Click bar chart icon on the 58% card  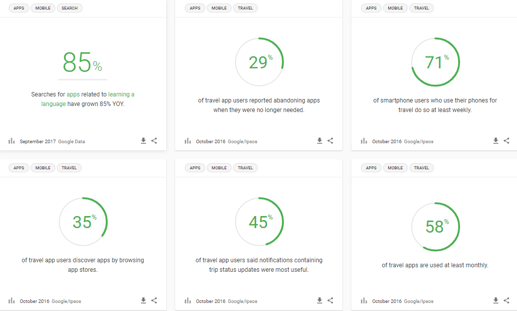363,300
